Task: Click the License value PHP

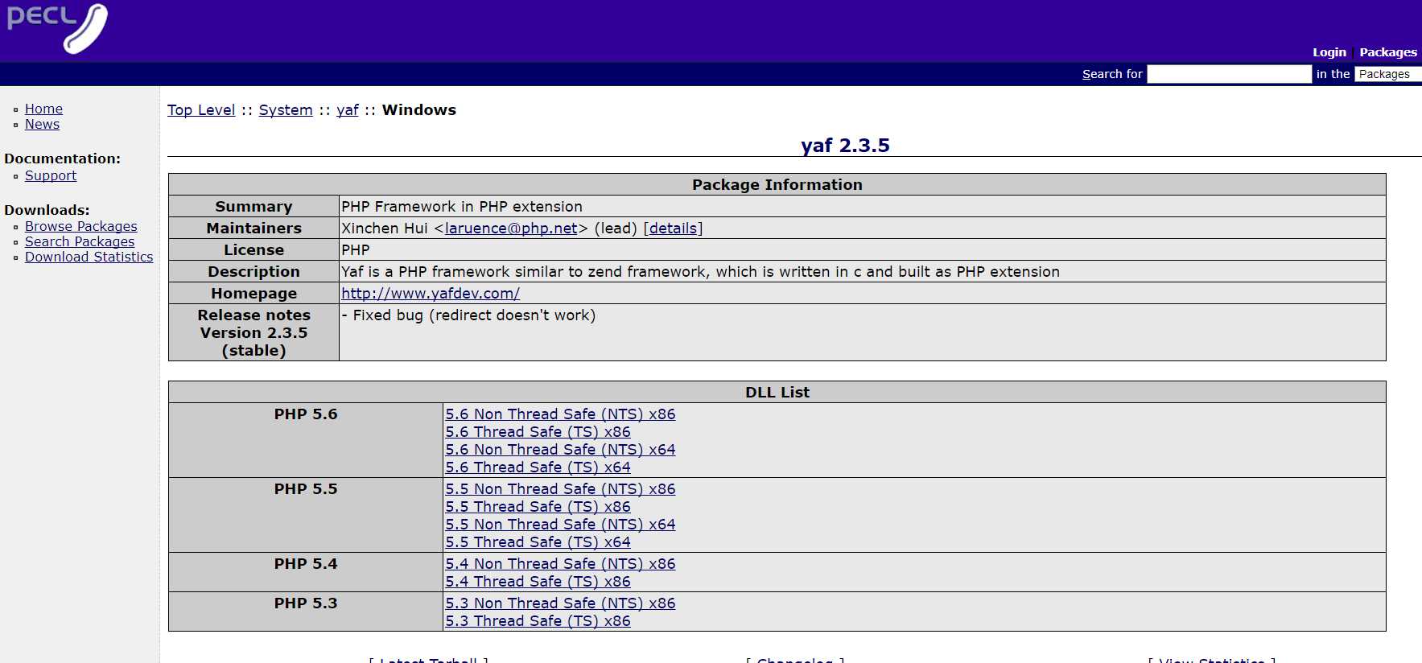Action: point(356,250)
